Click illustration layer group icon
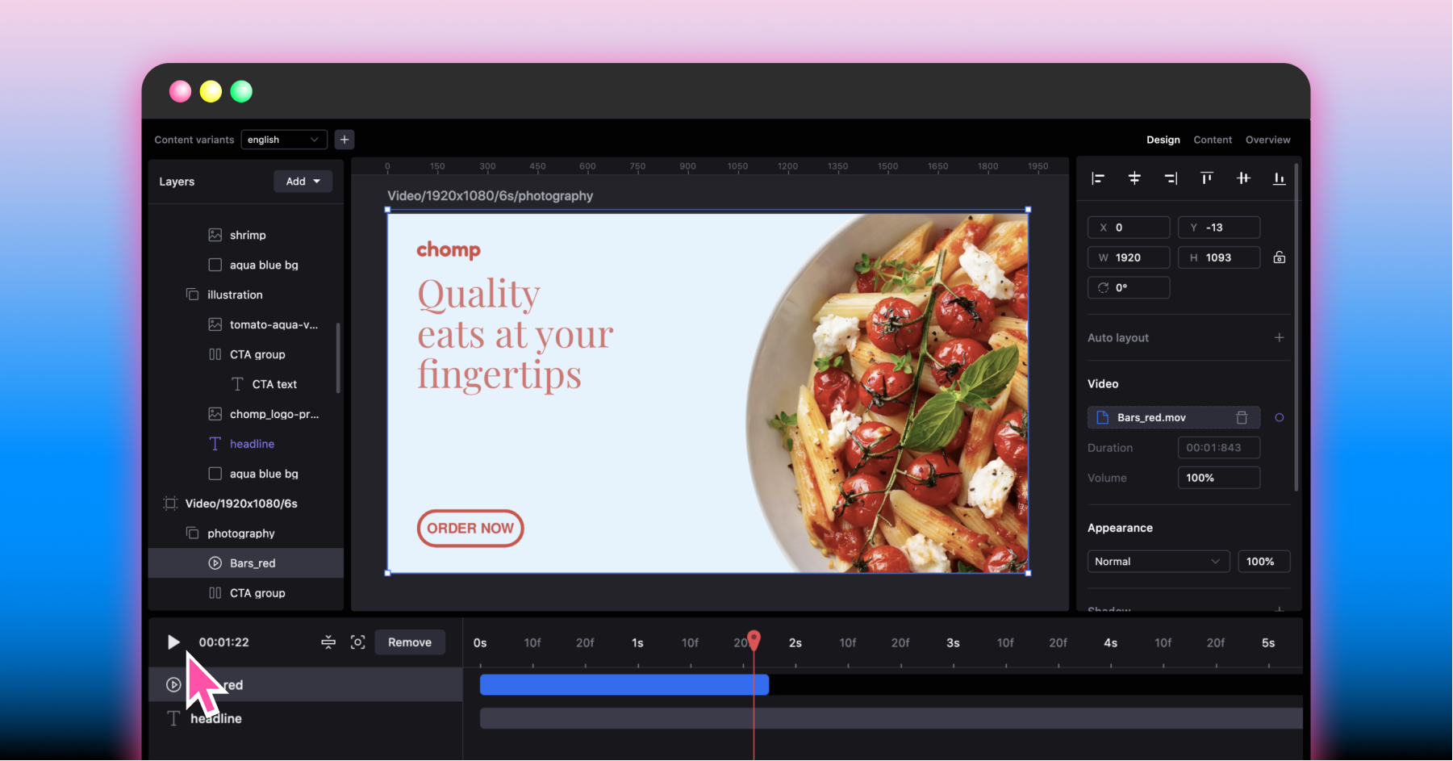 click(193, 295)
